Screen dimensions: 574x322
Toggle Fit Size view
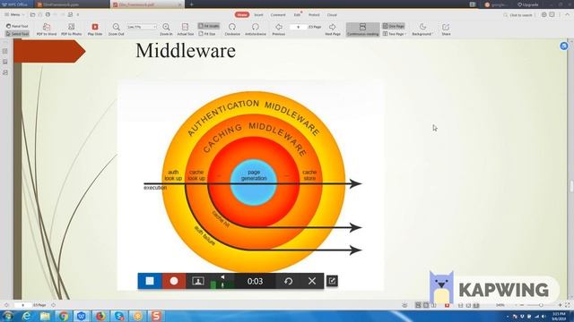pos(207,34)
